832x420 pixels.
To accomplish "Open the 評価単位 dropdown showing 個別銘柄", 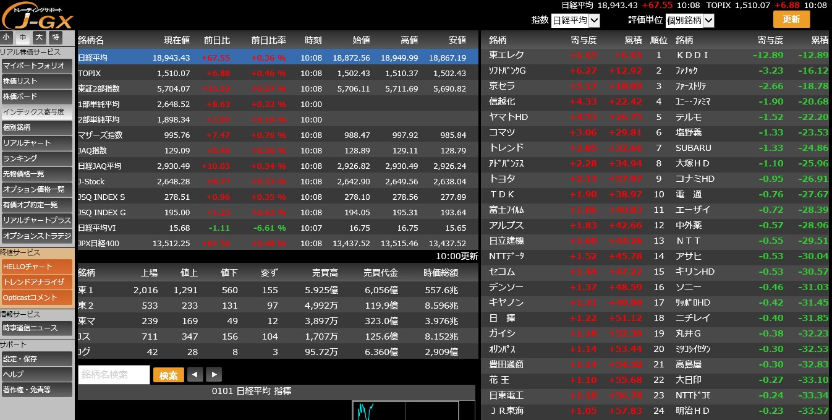I will (690, 20).
